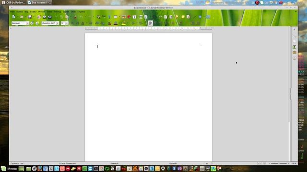Open a file using the folder icon

coord(22,17)
